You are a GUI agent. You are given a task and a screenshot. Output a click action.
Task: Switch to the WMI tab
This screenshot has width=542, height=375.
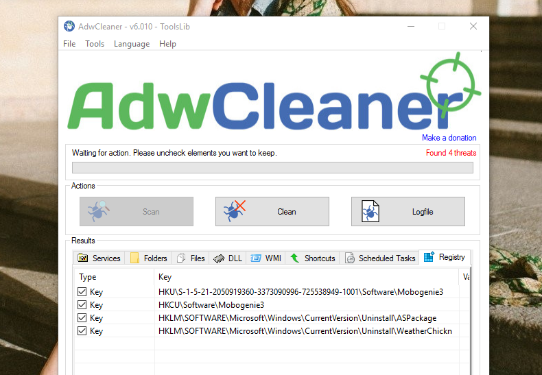pos(266,258)
